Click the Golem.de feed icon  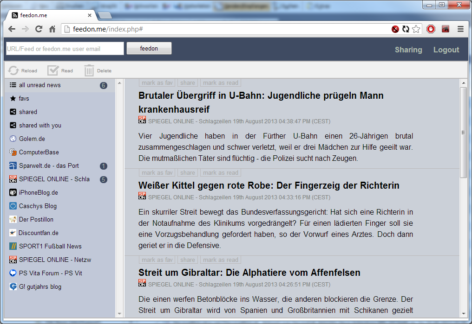[13, 139]
